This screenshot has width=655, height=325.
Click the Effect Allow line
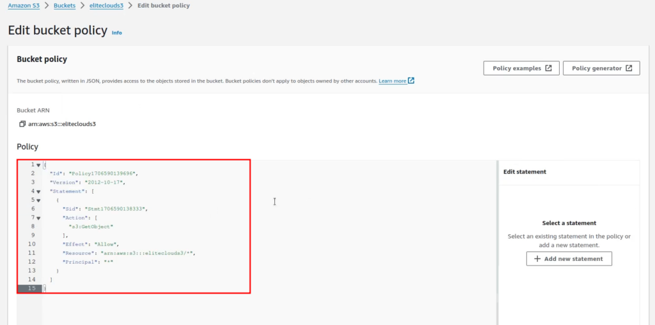[91, 244]
